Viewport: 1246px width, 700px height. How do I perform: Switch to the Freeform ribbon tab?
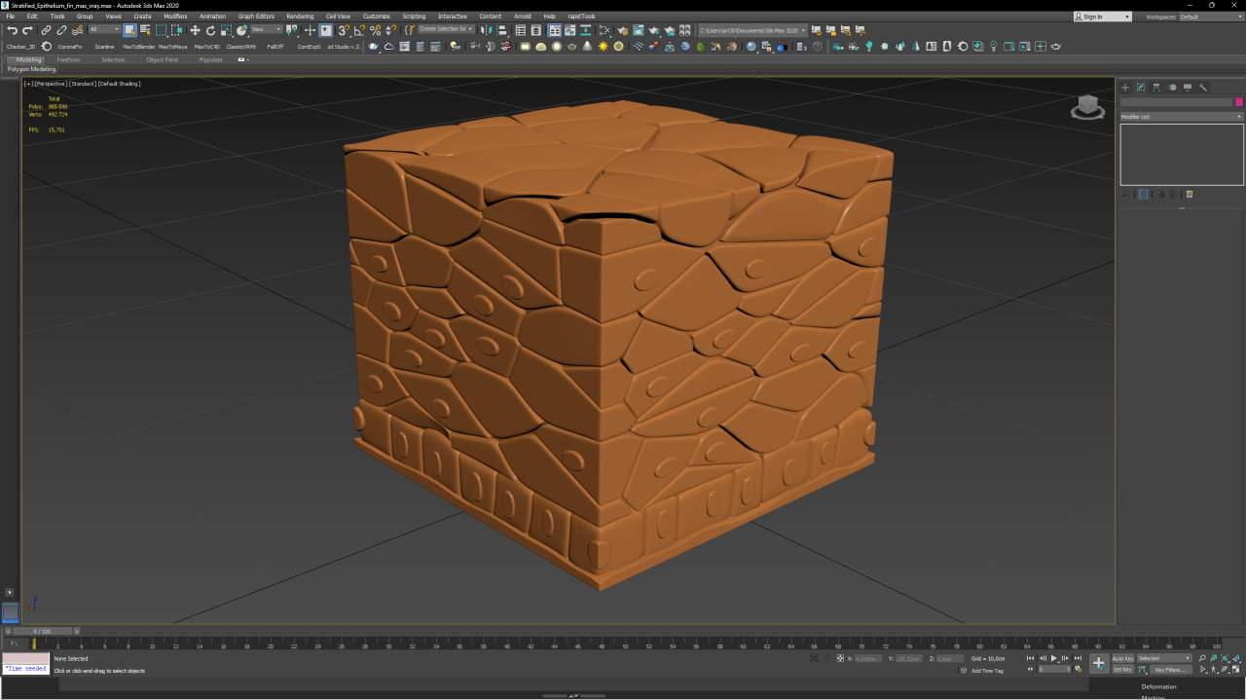pyautogui.click(x=68, y=59)
